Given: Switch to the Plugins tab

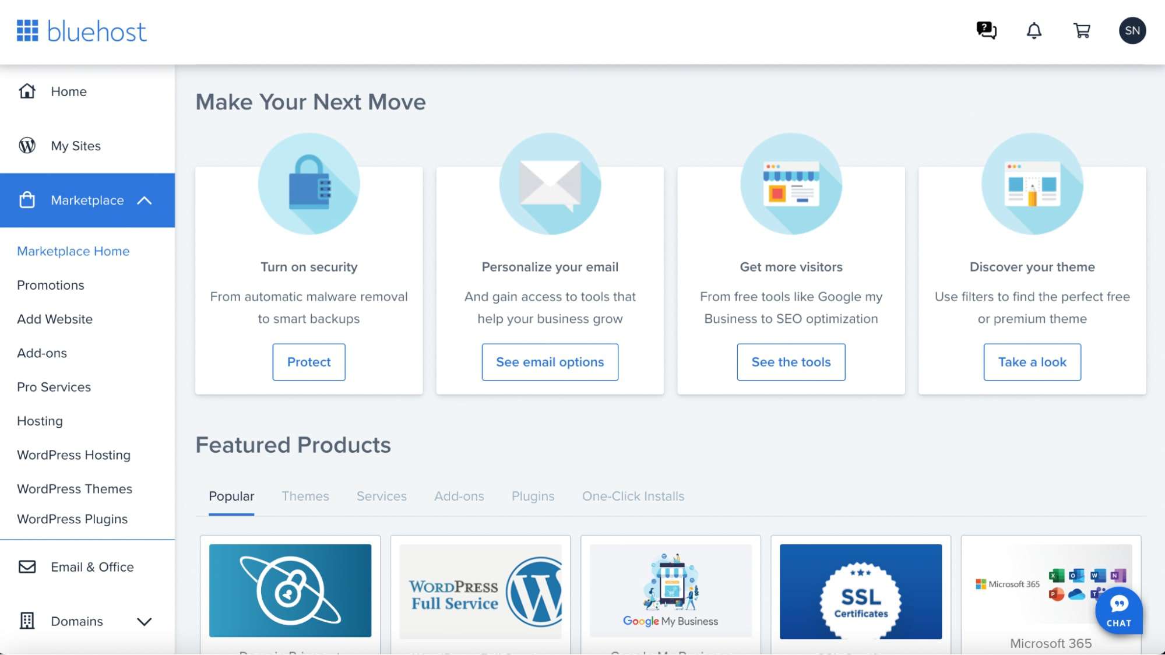Looking at the screenshot, I should click(x=533, y=496).
